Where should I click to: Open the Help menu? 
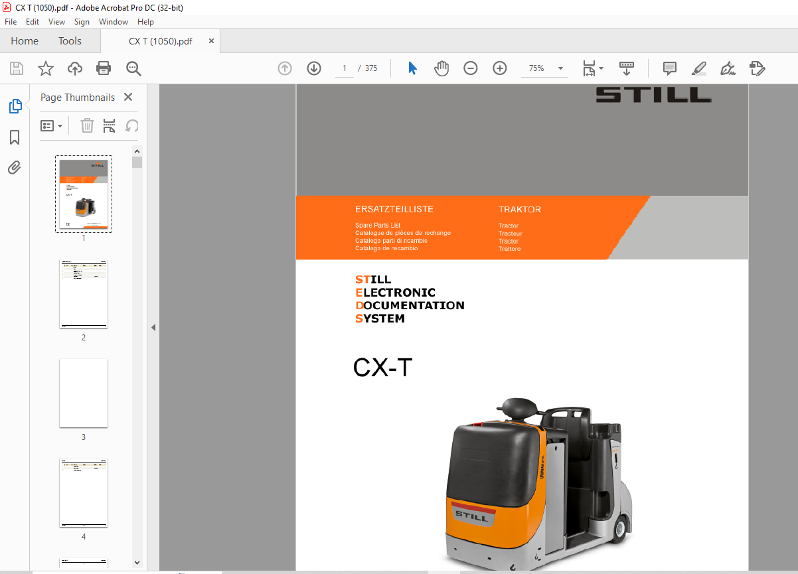point(145,22)
